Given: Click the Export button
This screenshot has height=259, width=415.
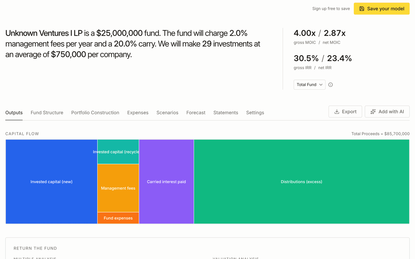Looking at the screenshot, I should pyautogui.click(x=345, y=112).
